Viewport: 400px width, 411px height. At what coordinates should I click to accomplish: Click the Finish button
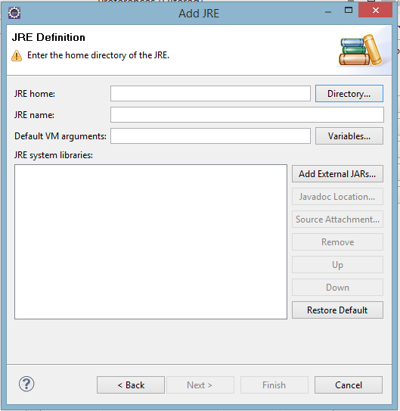274,385
